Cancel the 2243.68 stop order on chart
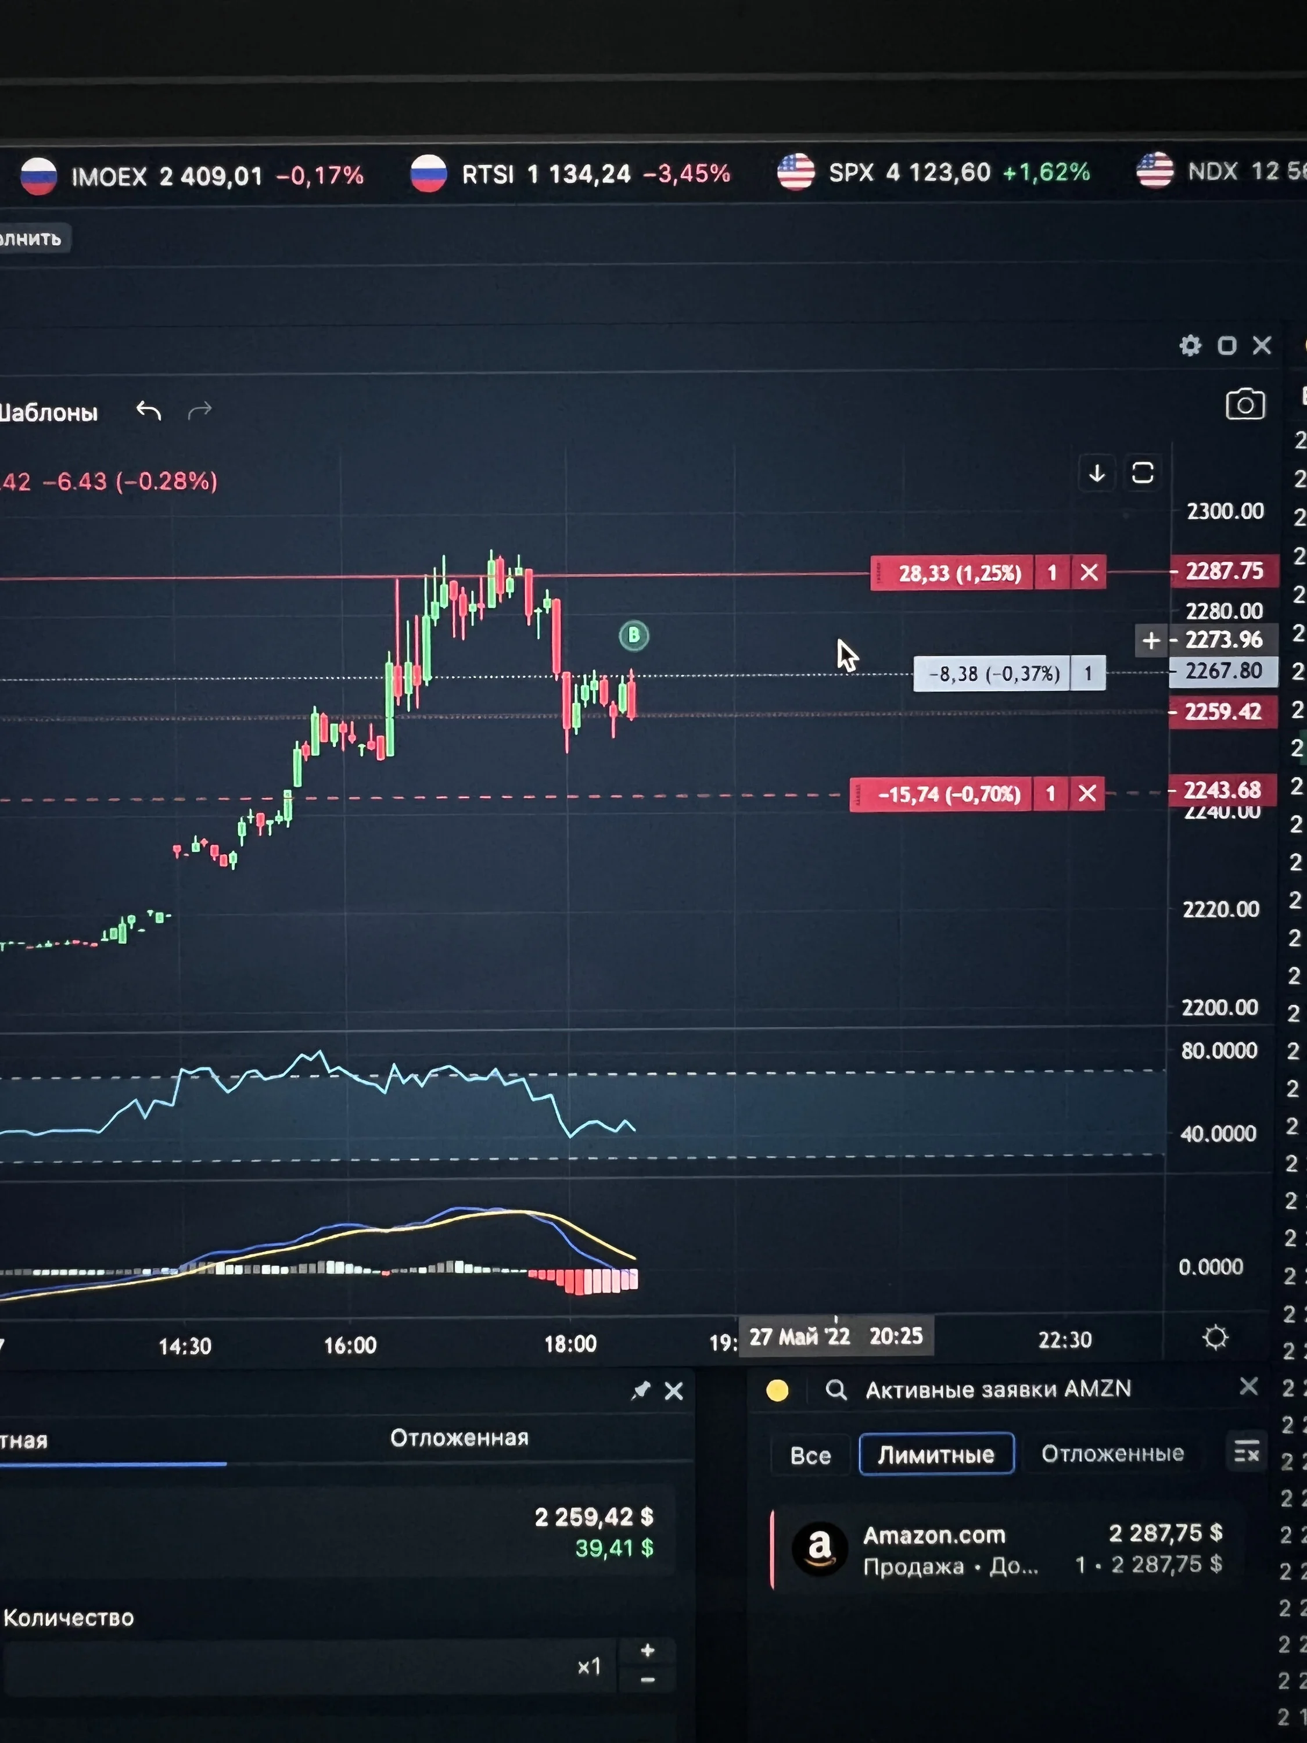Screen dimensions: 1307x1743 click(1086, 794)
